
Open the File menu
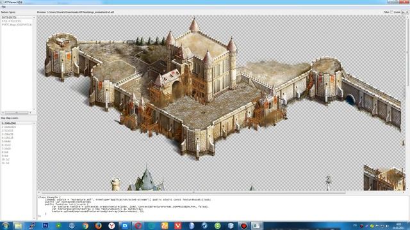point(3,7)
